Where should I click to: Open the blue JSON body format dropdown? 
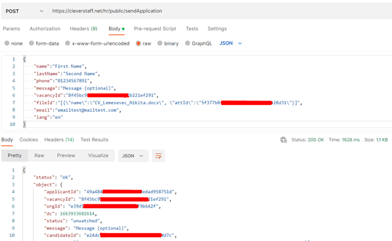[x=230, y=43]
